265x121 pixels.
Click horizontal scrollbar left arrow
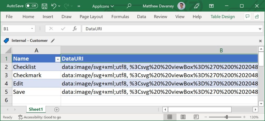165,110
